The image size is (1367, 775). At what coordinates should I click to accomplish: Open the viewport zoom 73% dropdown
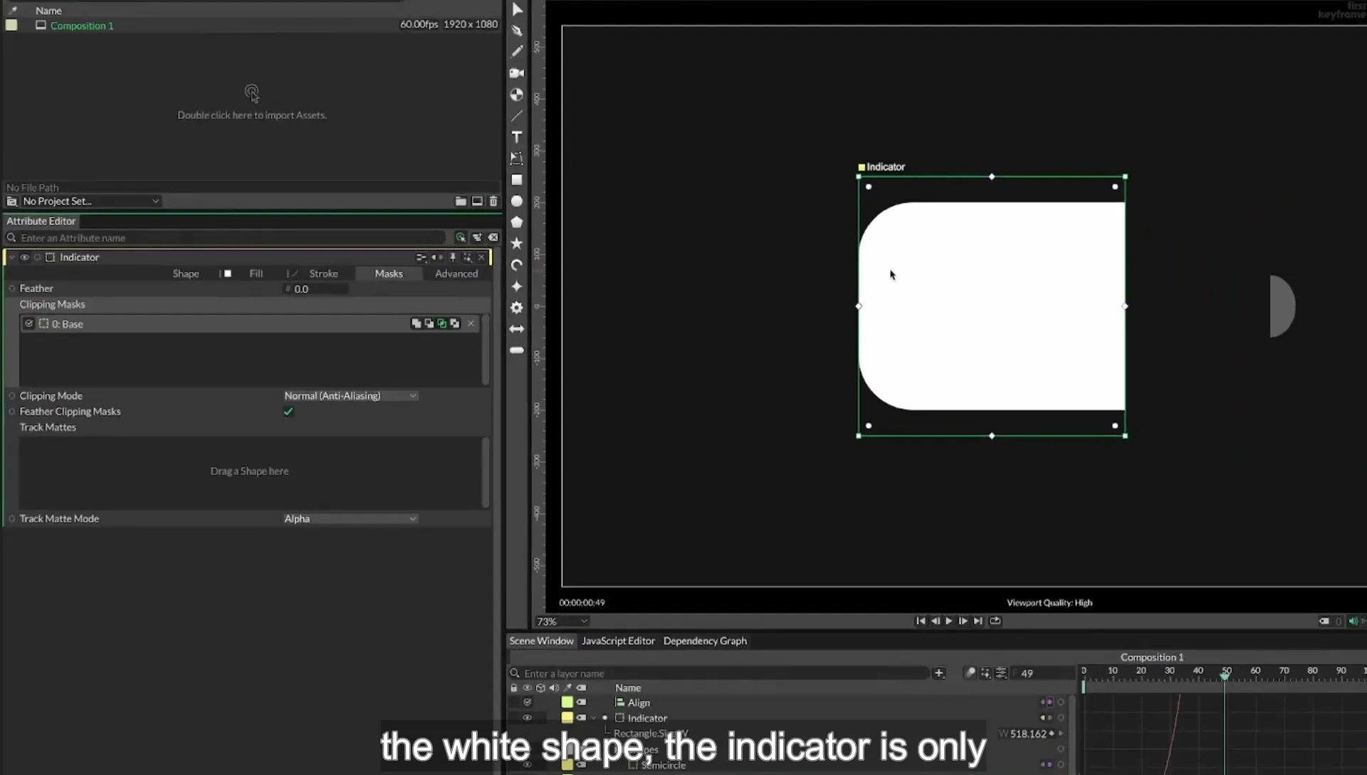(562, 621)
